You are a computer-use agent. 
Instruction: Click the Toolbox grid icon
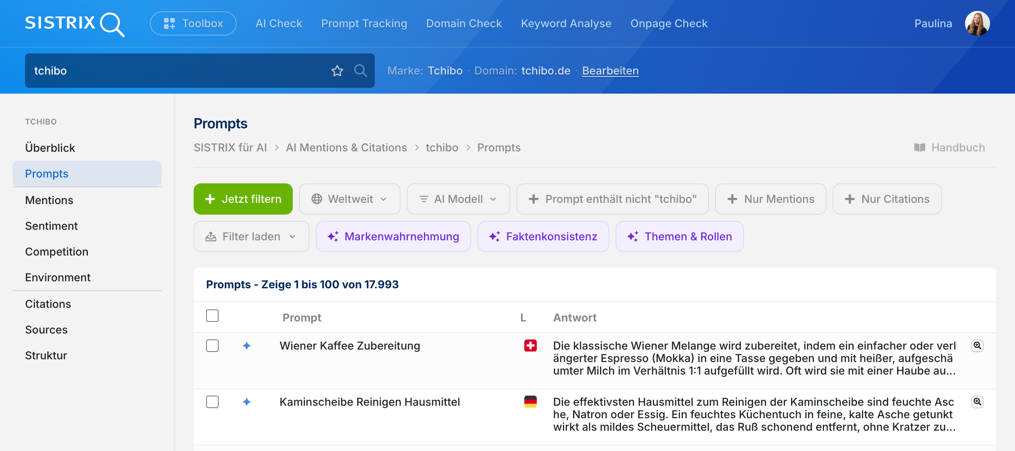169,24
